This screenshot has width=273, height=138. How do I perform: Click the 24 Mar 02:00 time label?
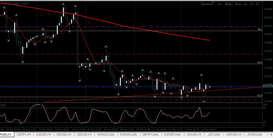coord(192,129)
